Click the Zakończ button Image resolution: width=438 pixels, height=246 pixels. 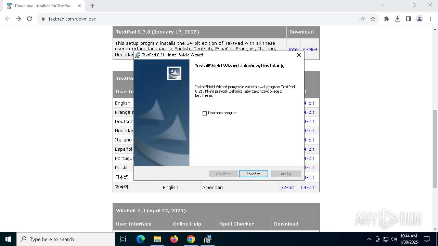[253, 174]
